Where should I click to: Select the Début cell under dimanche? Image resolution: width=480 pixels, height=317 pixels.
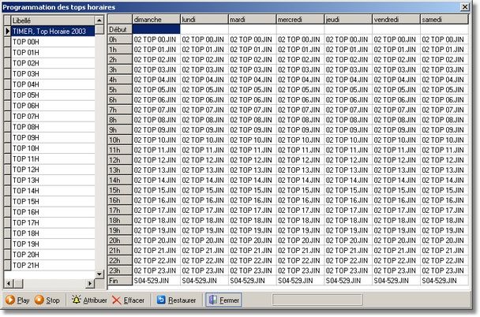click(156, 29)
